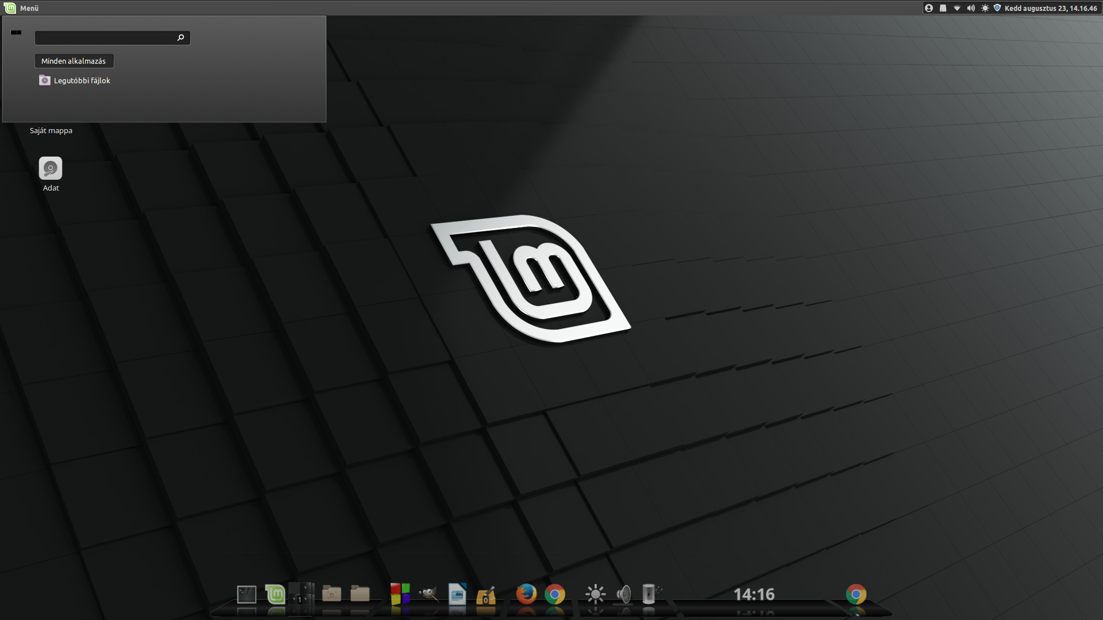Open the Wi-Fi network applet in panel
The width and height of the screenshot is (1103, 620).
pyautogui.click(x=957, y=8)
